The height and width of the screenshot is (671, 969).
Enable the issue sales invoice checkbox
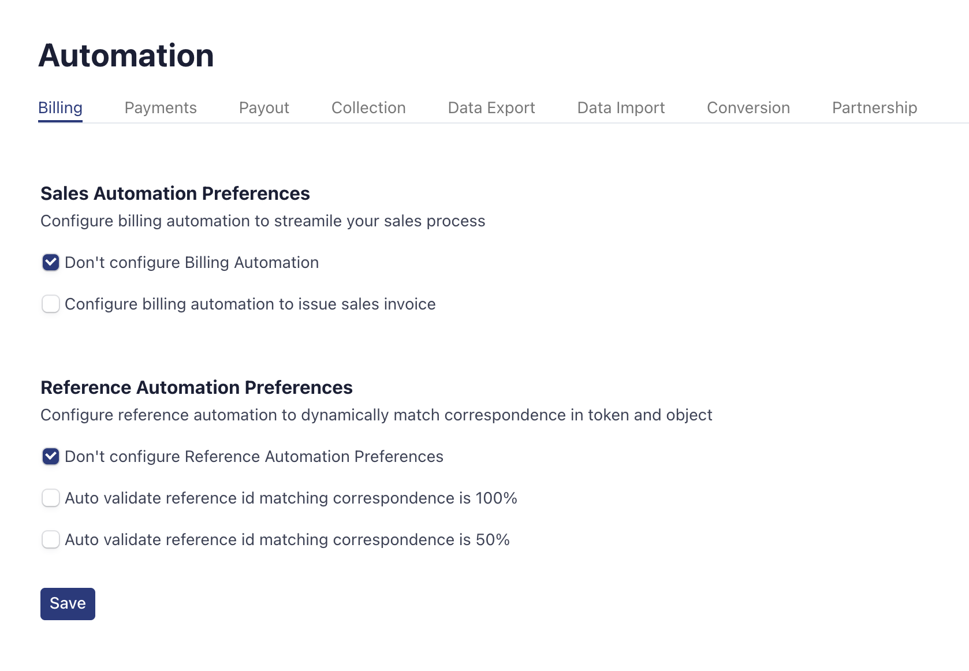[51, 304]
